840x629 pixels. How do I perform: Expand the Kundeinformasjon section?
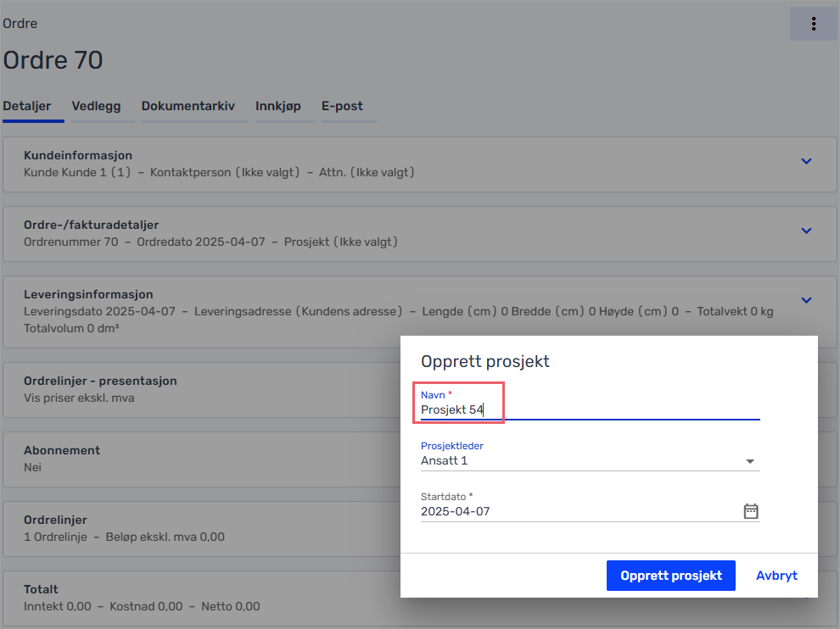pyautogui.click(x=806, y=161)
